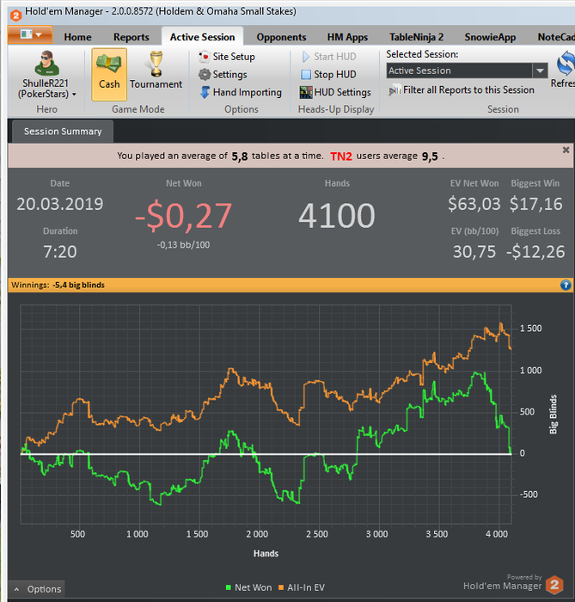Click the EV (bb/100) value 30,75
The width and height of the screenshot is (575, 602).
click(474, 252)
